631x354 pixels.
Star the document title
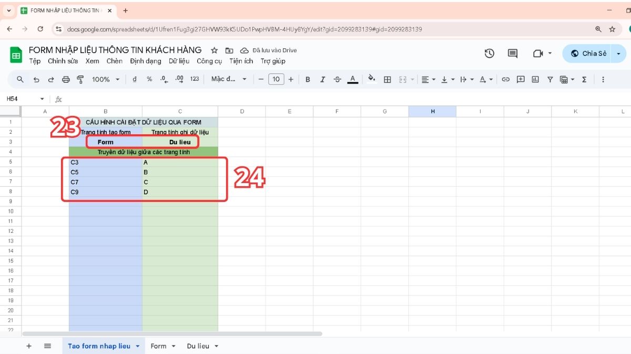[x=214, y=50]
